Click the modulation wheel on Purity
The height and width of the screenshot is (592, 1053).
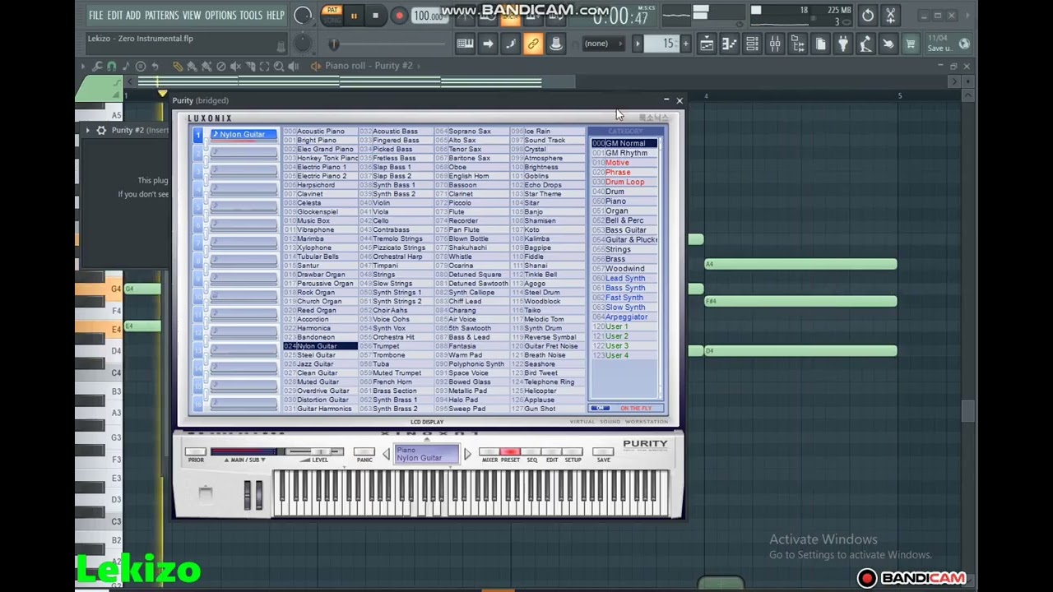click(258, 494)
